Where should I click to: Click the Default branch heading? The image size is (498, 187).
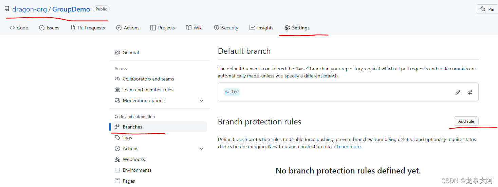point(244,51)
